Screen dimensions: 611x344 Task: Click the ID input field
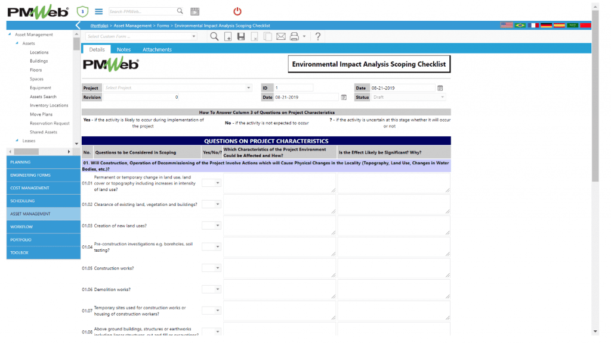point(294,88)
